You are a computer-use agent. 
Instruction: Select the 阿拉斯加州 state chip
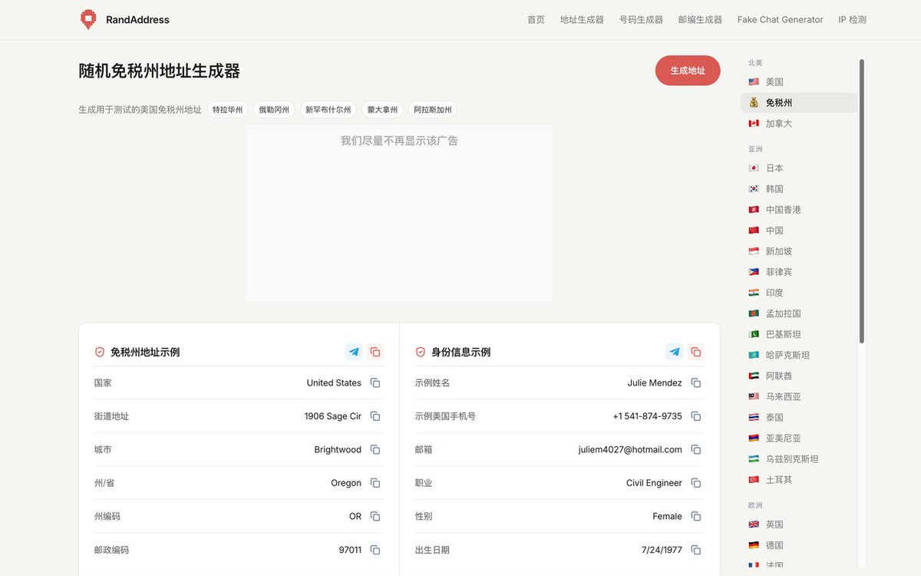(x=433, y=110)
